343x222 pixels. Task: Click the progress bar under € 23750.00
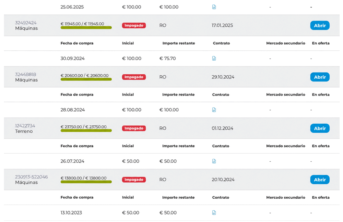coord(86,131)
